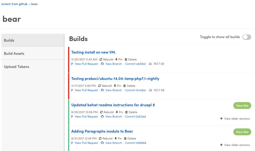Open the Upload Tokens sidebar tab
Screen dimensions: 255x151
(x=16, y=67)
